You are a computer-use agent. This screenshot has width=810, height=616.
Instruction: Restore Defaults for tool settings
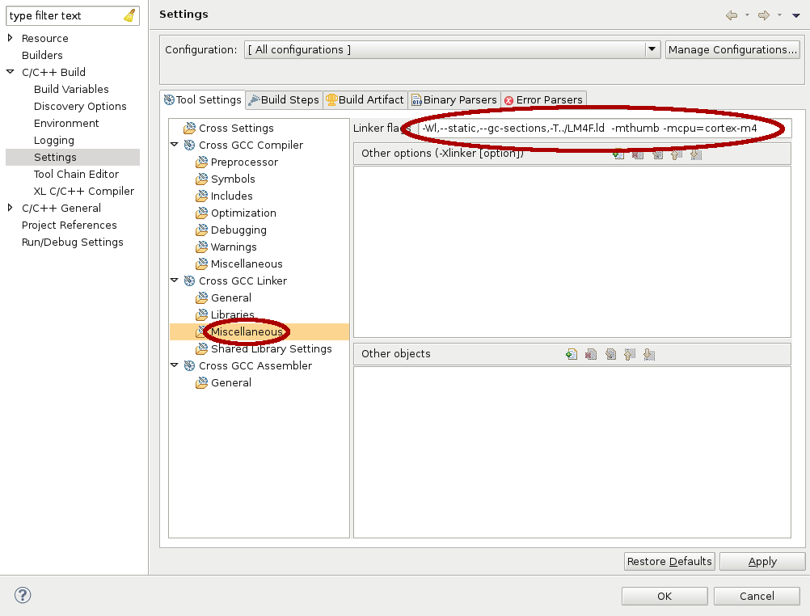[x=669, y=561]
